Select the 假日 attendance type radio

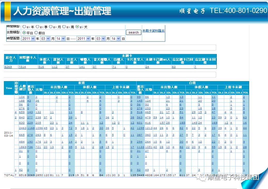tap(36, 33)
